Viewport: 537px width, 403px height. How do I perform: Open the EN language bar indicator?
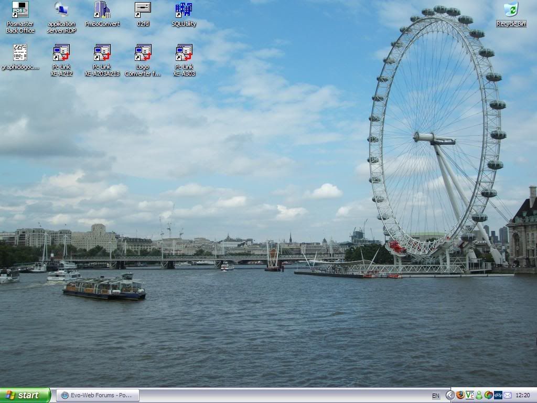pos(436,396)
